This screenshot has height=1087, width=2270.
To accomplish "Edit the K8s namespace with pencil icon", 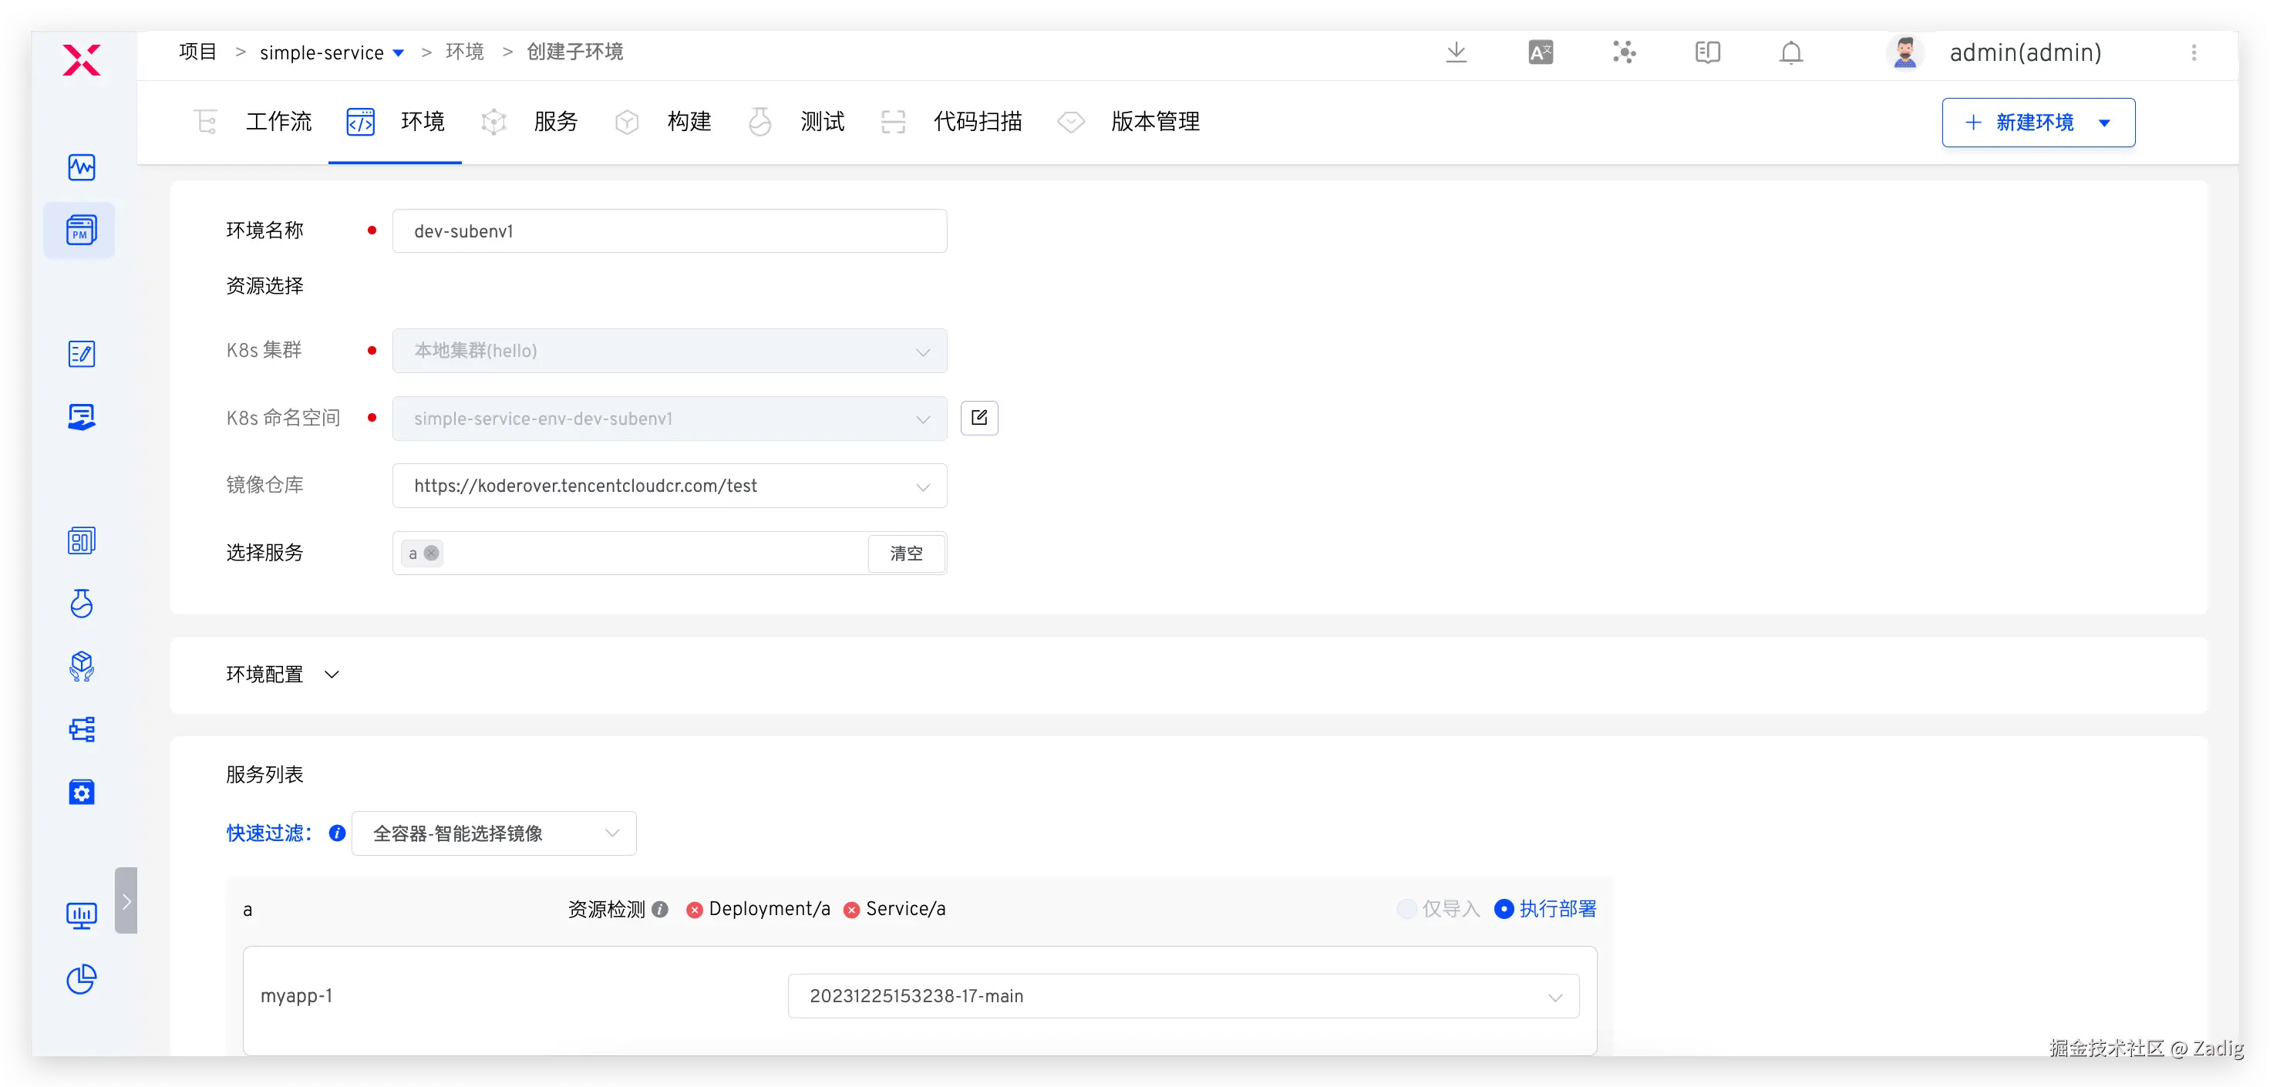I will tap(979, 418).
